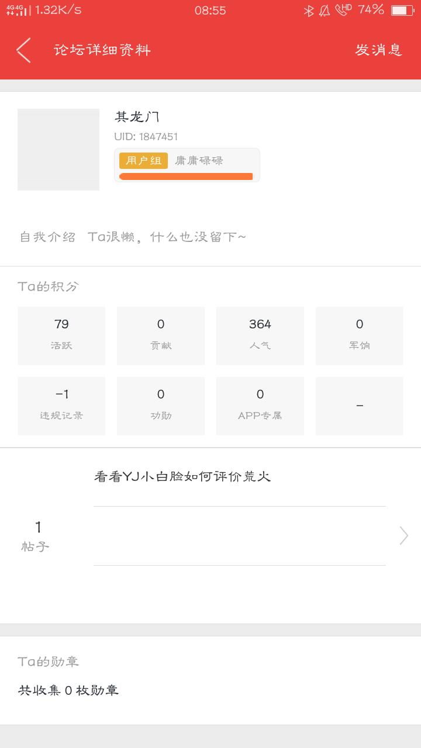Tap the 人气 score tile showing 364

click(260, 336)
